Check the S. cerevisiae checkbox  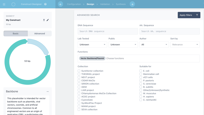pyautogui.click(x=141, y=84)
